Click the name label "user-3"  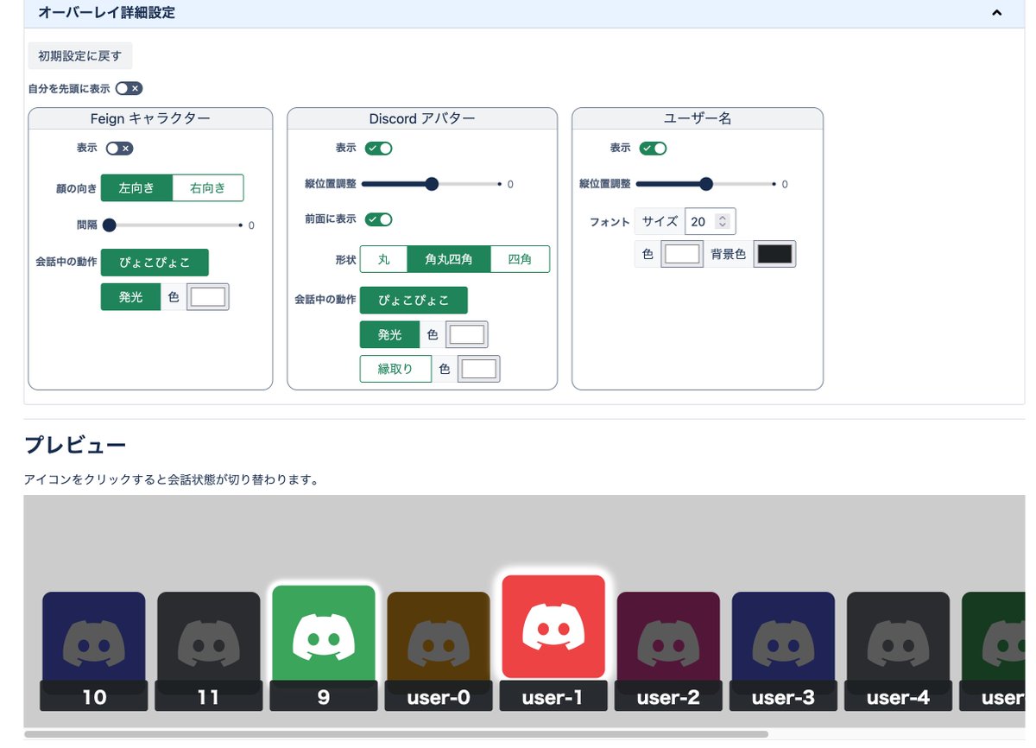783,696
